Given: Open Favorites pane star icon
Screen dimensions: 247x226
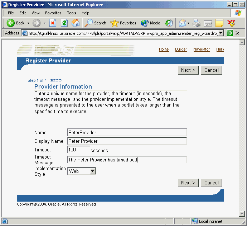Looking at the screenshot, I should coord(114,23).
